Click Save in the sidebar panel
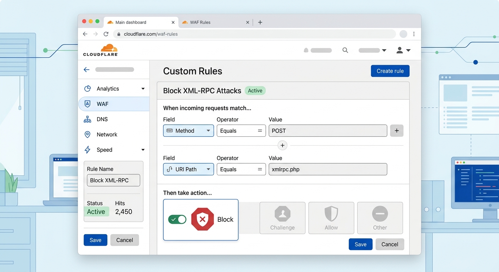The height and width of the screenshot is (272, 499). pyautogui.click(x=95, y=240)
